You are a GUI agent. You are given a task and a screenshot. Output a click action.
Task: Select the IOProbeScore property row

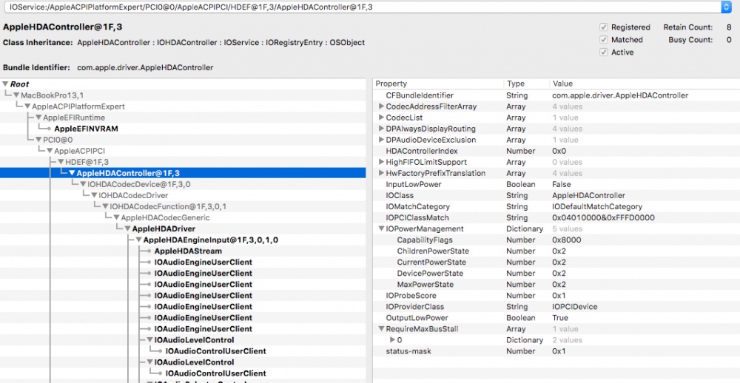click(556, 295)
